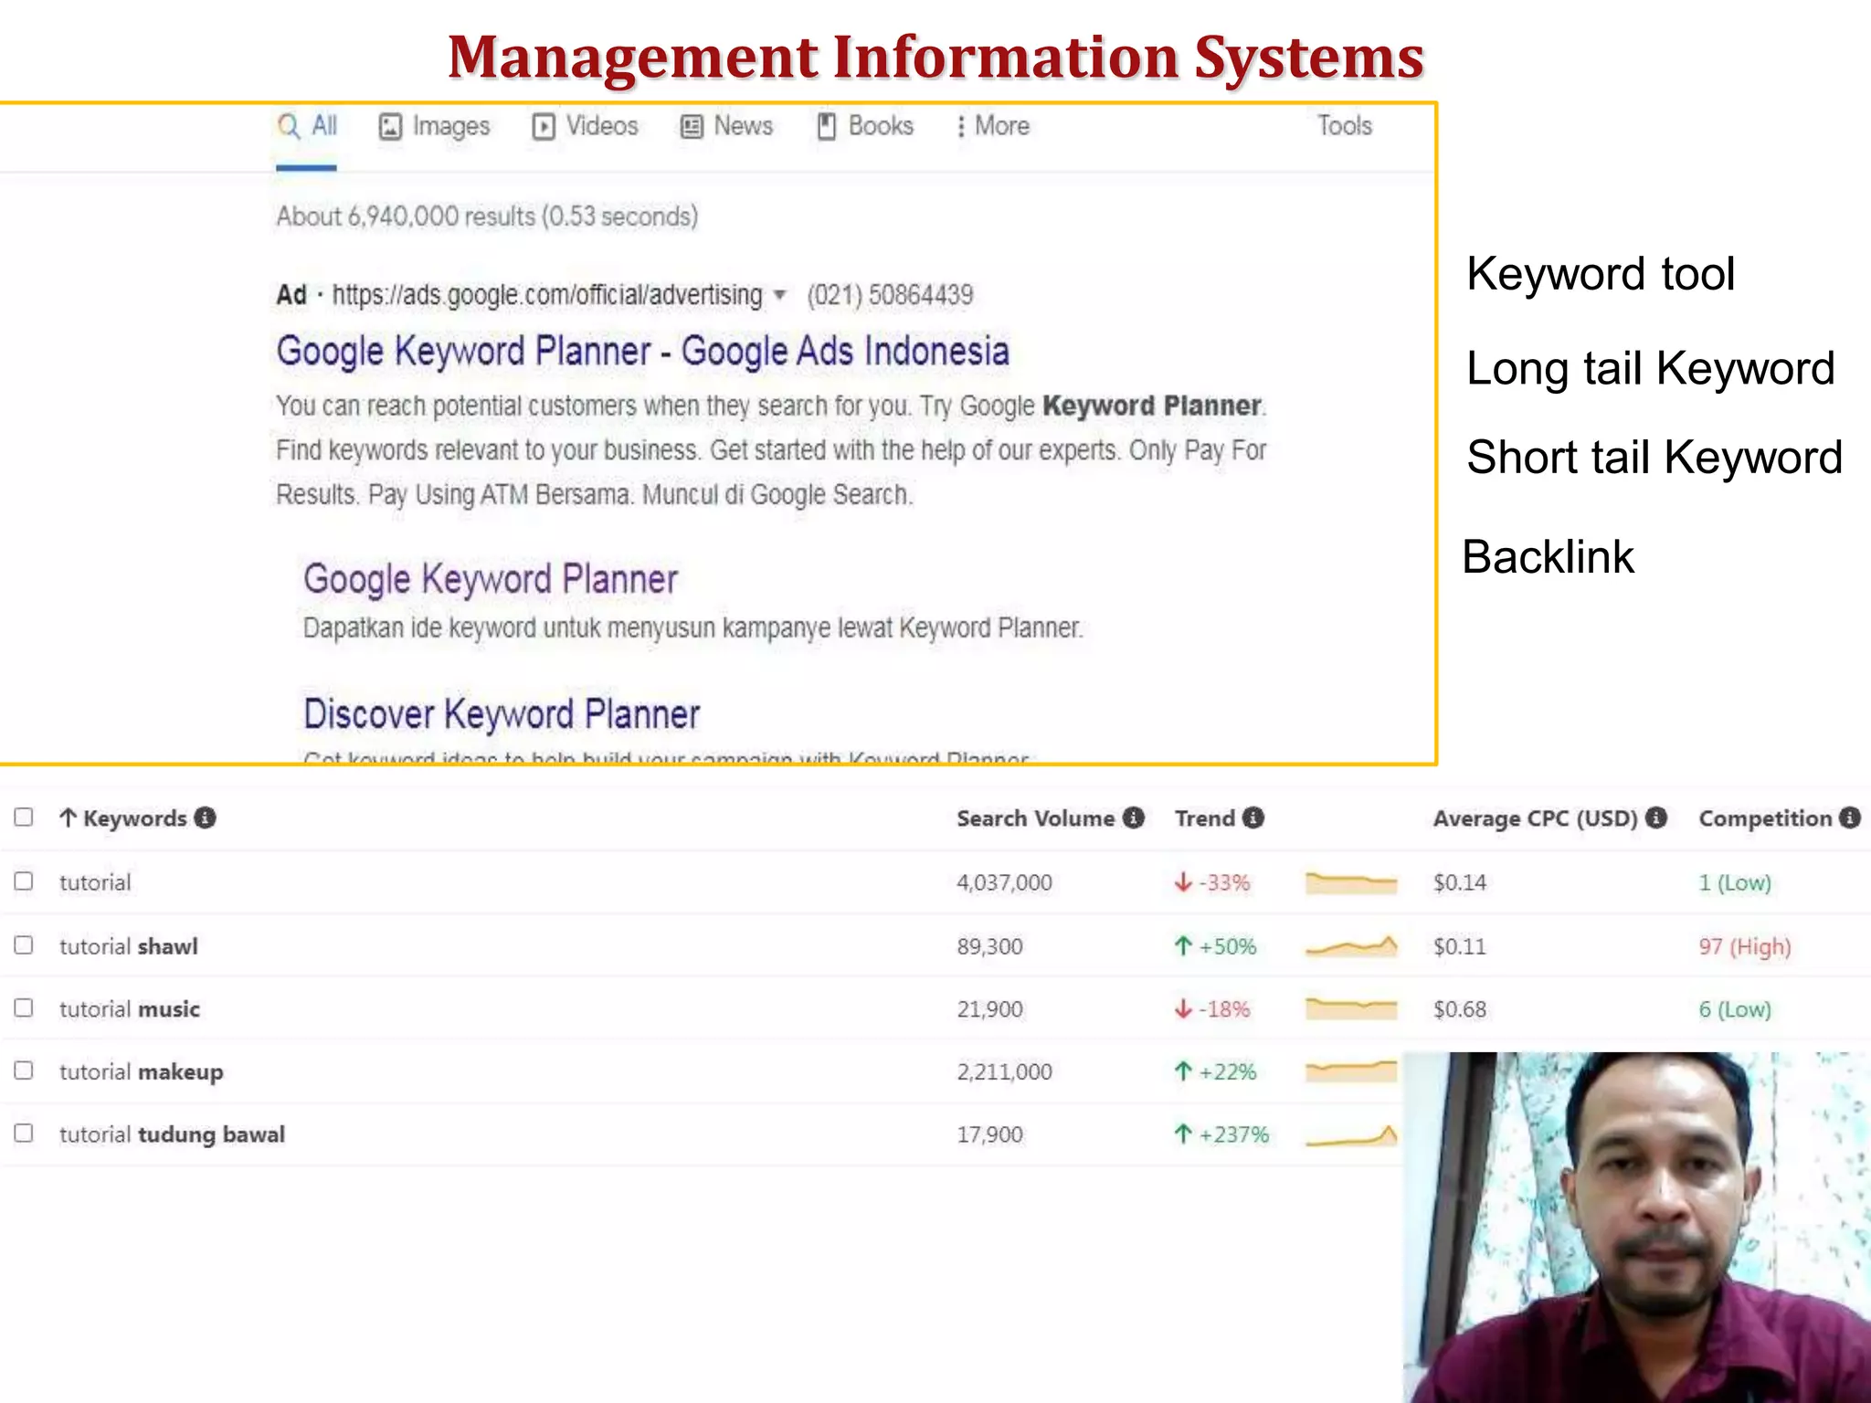The width and height of the screenshot is (1871, 1403).
Task: Expand the ad URL dropdown arrow
Action: coord(779,295)
